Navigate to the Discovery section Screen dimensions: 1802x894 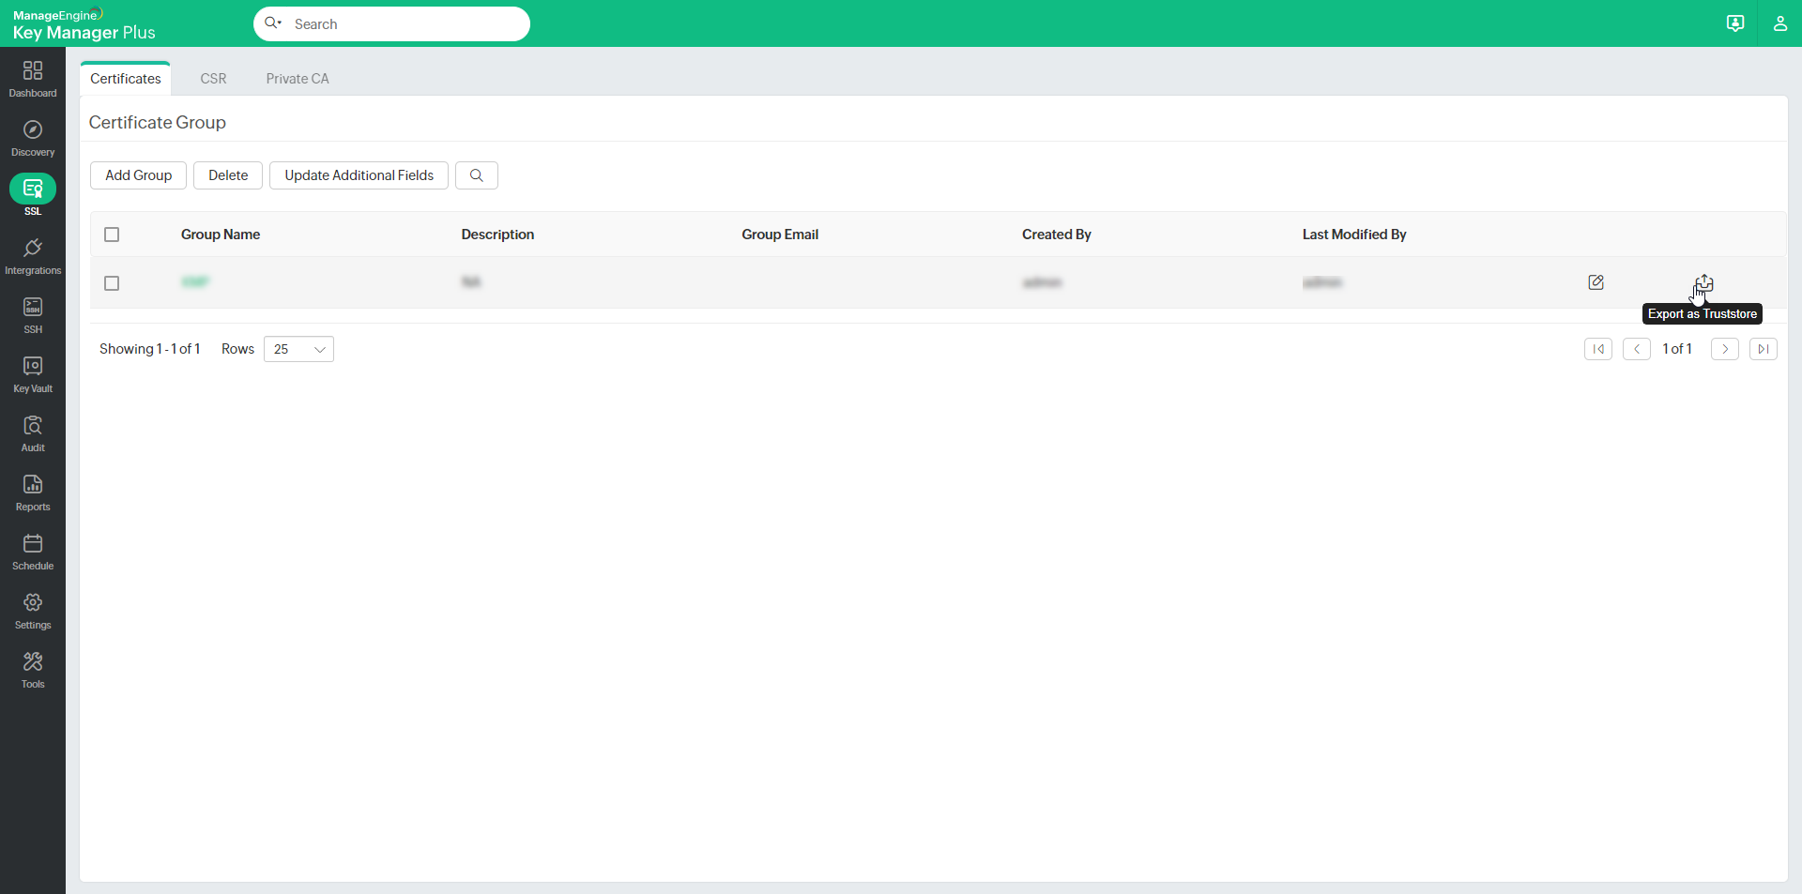pyautogui.click(x=32, y=137)
